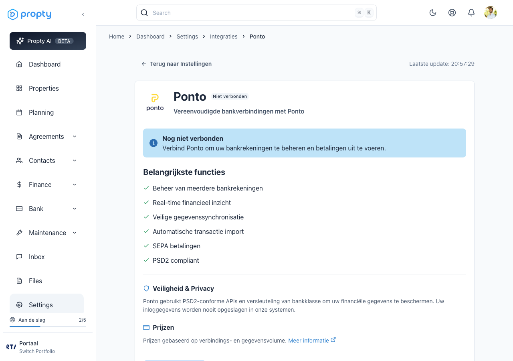Click the Settings gear icon

19,305
